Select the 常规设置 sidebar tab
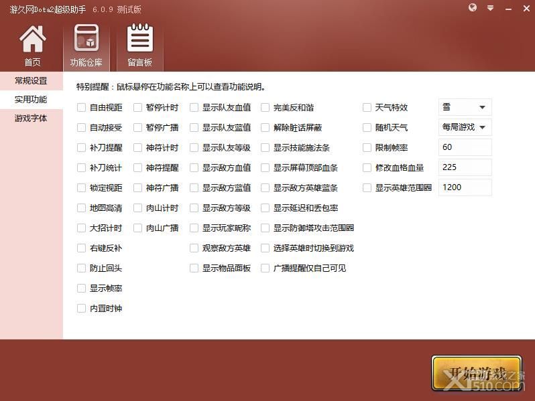The image size is (535, 401). (x=31, y=81)
